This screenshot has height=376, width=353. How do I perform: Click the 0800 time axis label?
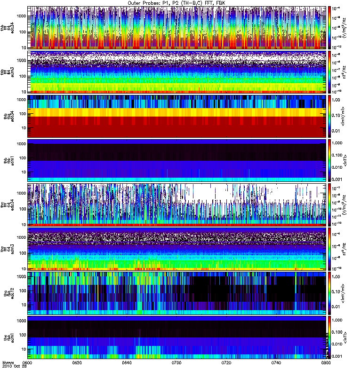pos(326,362)
